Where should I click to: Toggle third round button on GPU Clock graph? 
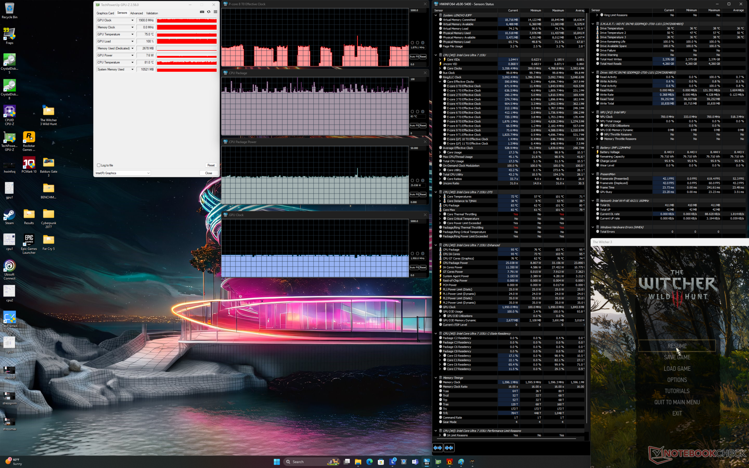pyautogui.click(x=422, y=253)
